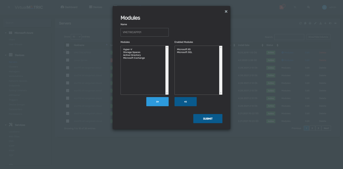The height and width of the screenshot is (169, 343).
Task: Open User Groups under Microsoft Azure
Action: 15,44
